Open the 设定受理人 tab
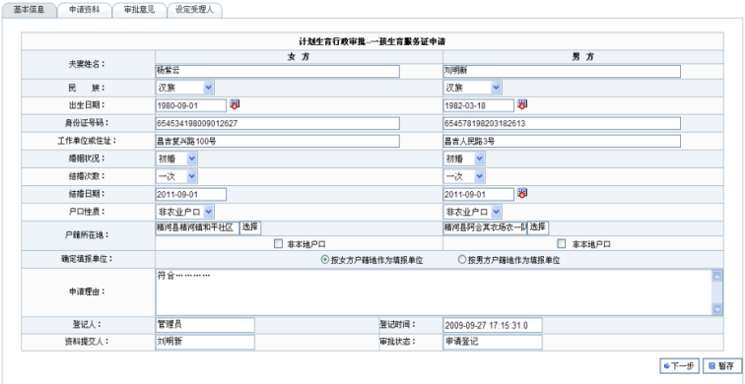The height and width of the screenshot is (384, 745). [194, 10]
